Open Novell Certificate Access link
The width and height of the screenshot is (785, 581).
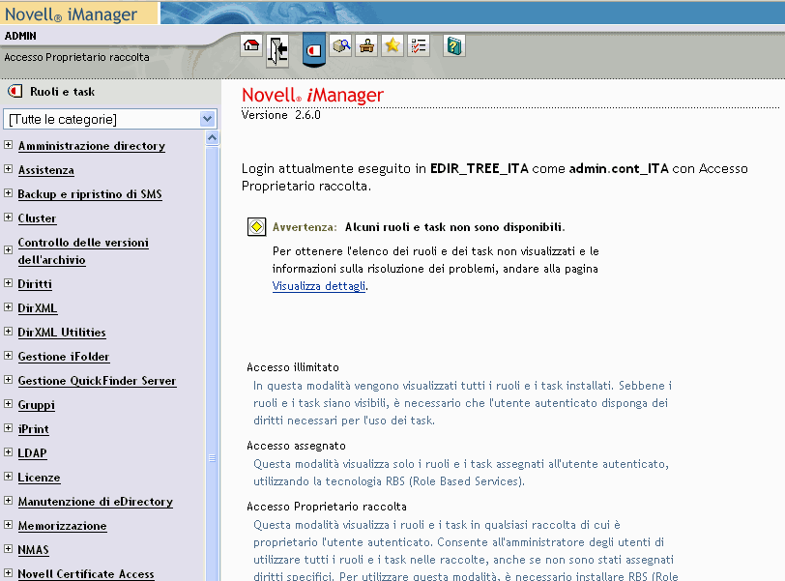click(x=86, y=574)
